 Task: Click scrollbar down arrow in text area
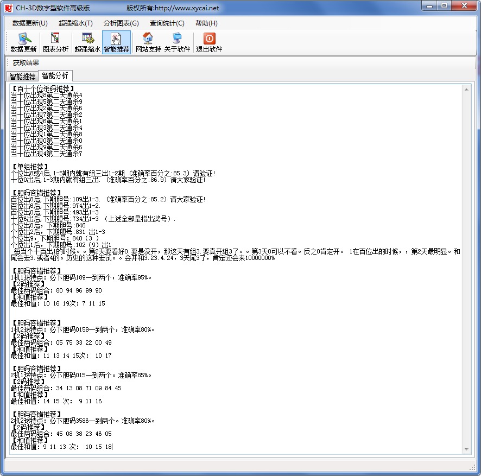[x=465, y=449]
